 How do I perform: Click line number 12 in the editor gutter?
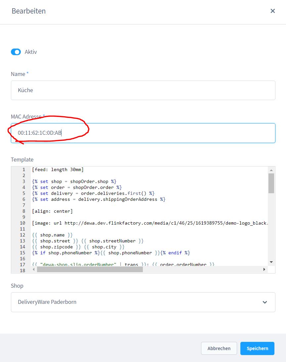[22, 235]
